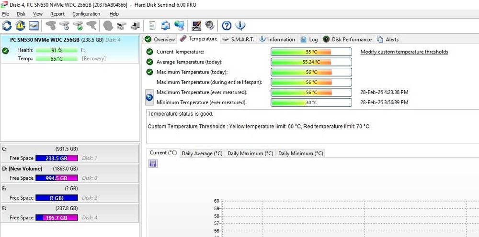Click the blue info bubble toolbar icon
The height and width of the screenshot is (237, 479).
point(240,26)
